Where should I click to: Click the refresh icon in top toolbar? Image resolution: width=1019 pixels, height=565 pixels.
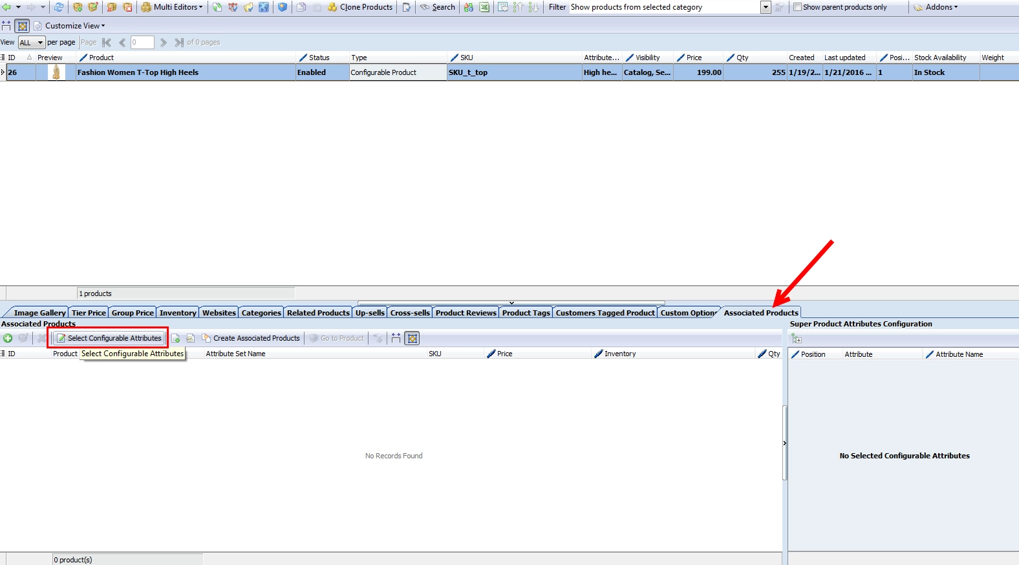click(x=59, y=7)
